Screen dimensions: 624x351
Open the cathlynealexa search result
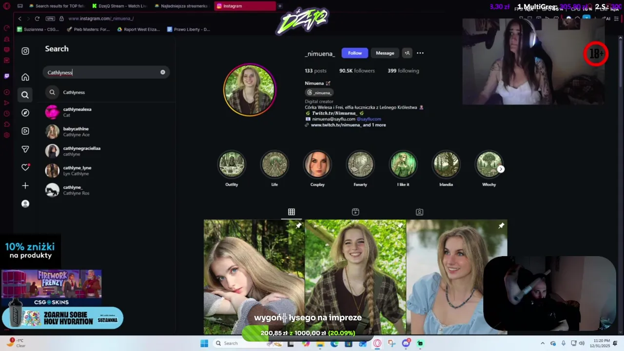[106, 112]
